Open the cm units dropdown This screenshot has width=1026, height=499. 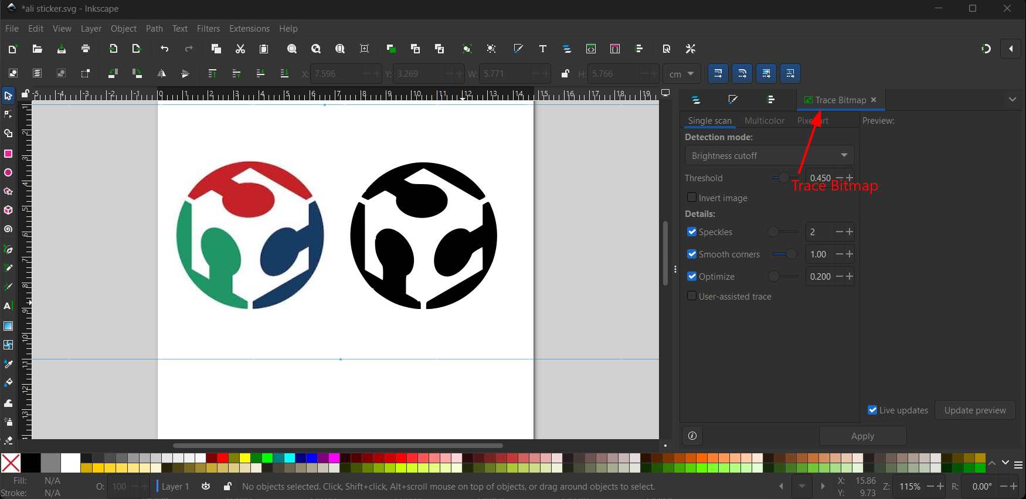coord(682,74)
